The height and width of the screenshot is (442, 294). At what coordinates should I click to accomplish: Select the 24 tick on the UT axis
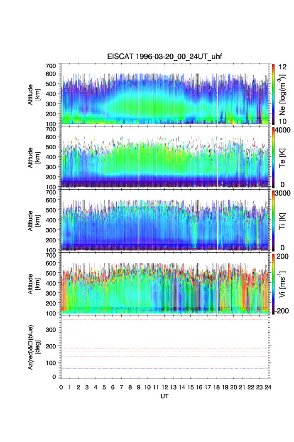[268, 387]
